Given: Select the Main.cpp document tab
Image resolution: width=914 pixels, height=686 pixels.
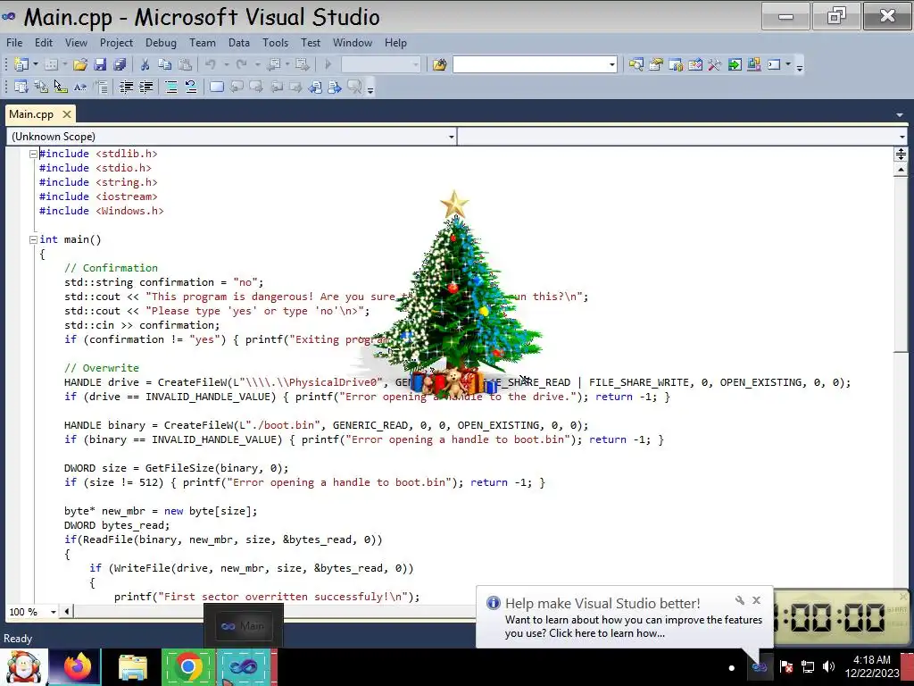Looking at the screenshot, I should pyautogui.click(x=31, y=114).
